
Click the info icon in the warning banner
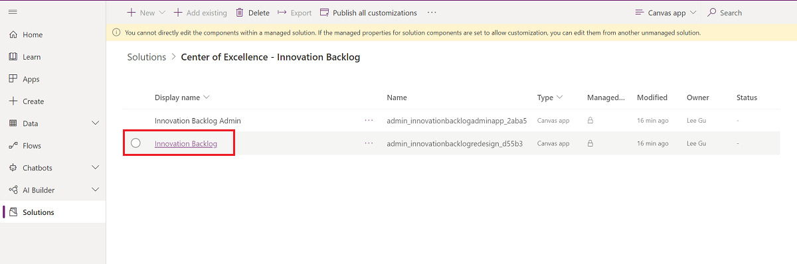pyautogui.click(x=116, y=32)
